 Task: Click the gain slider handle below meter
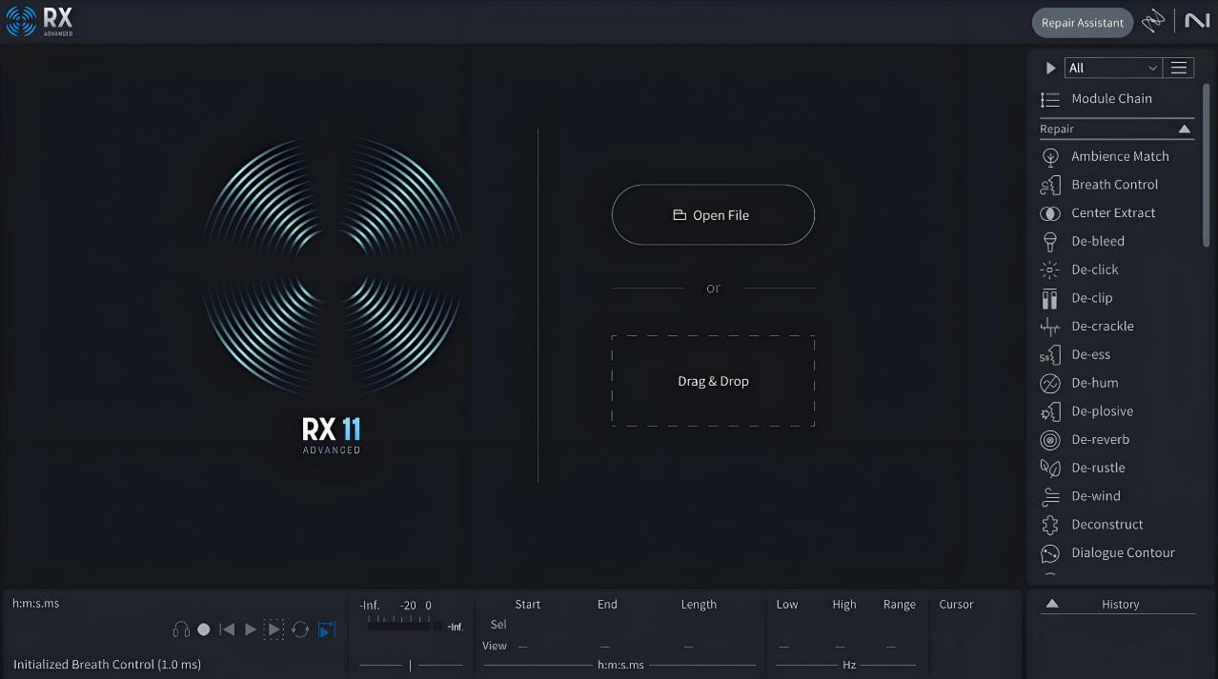click(x=411, y=665)
